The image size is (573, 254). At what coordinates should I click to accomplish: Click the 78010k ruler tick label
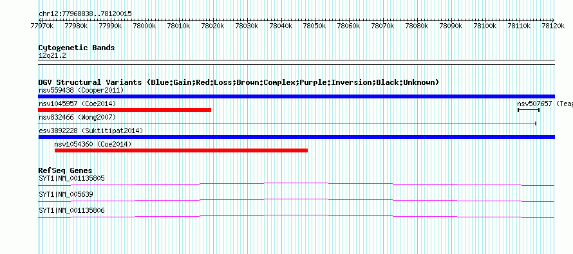(178, 26)
